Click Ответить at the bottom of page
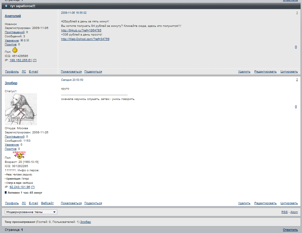This screenshot has height=233, width=302. [290, 230]
